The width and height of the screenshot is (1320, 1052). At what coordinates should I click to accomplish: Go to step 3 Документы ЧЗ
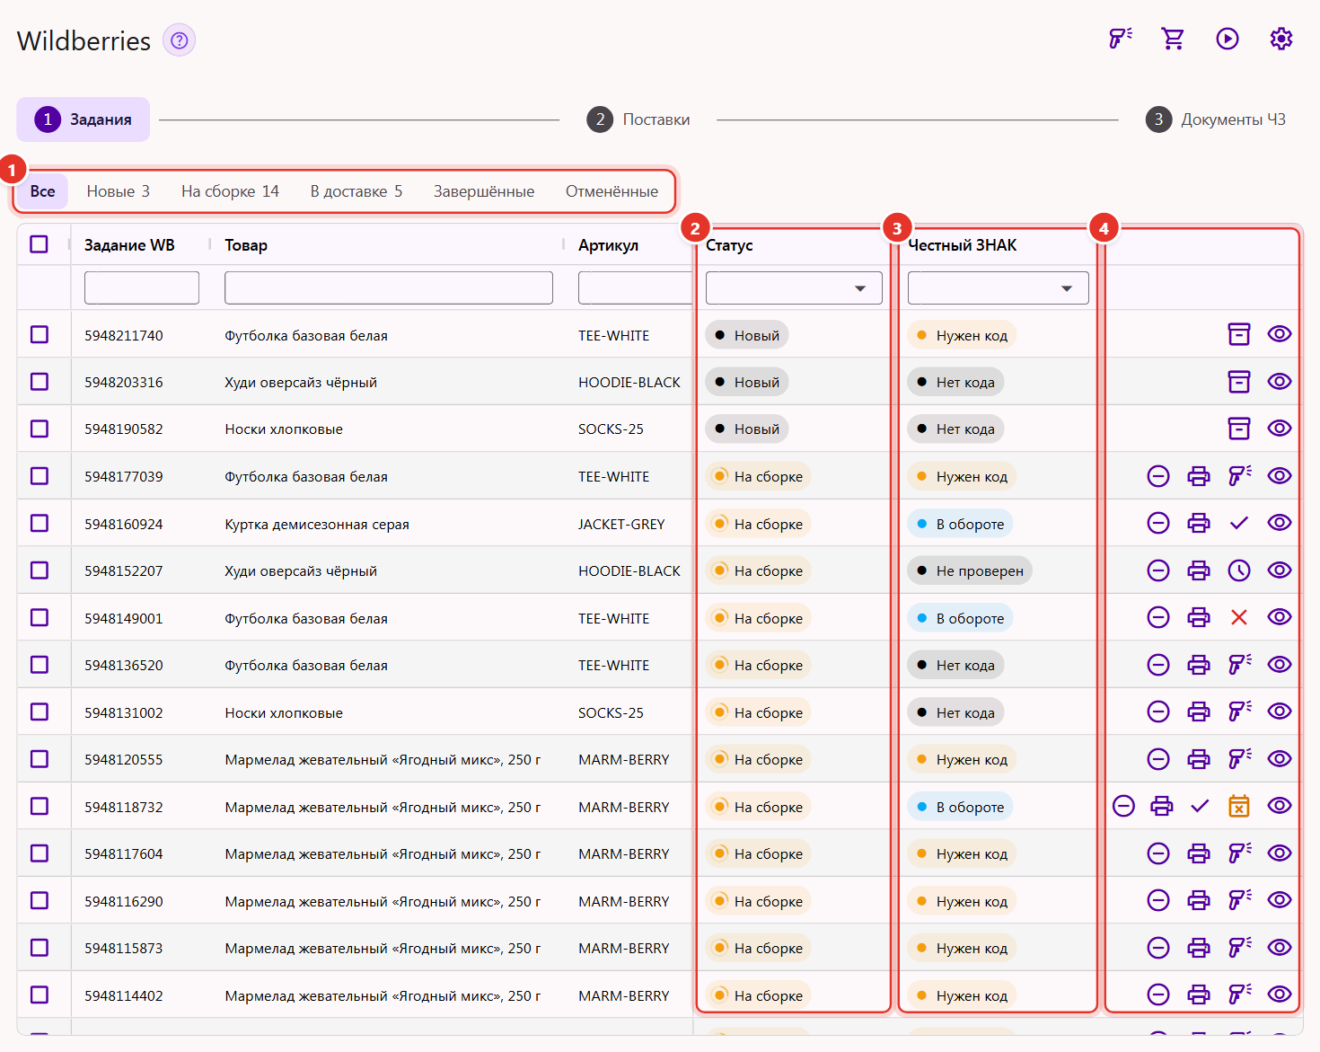click(x=1216, y=119)
